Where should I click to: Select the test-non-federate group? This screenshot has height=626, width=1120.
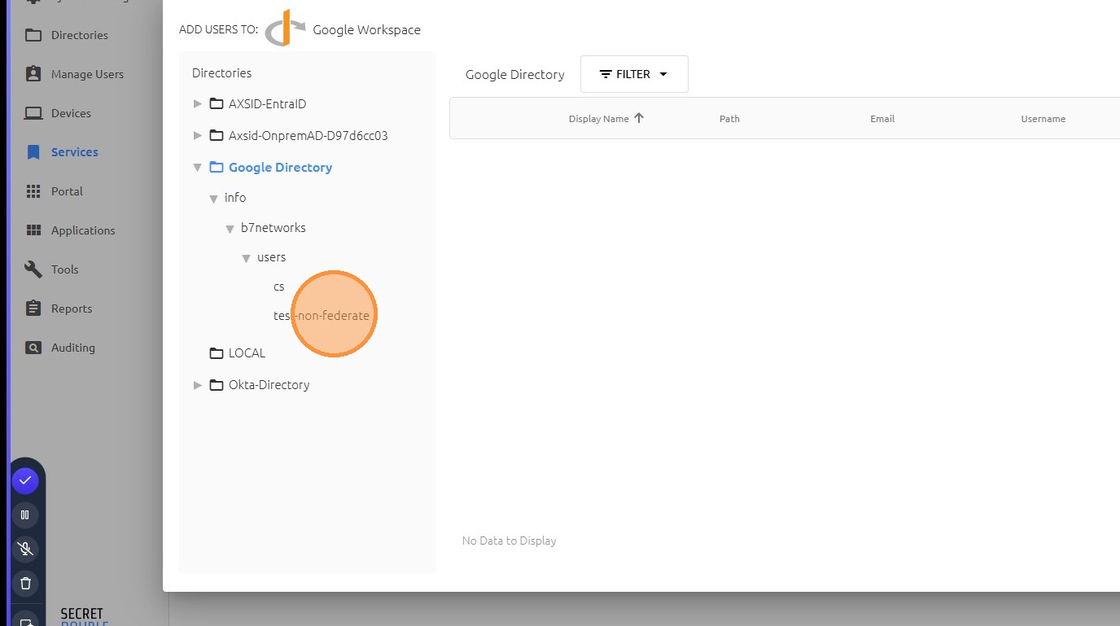(322, 316)
